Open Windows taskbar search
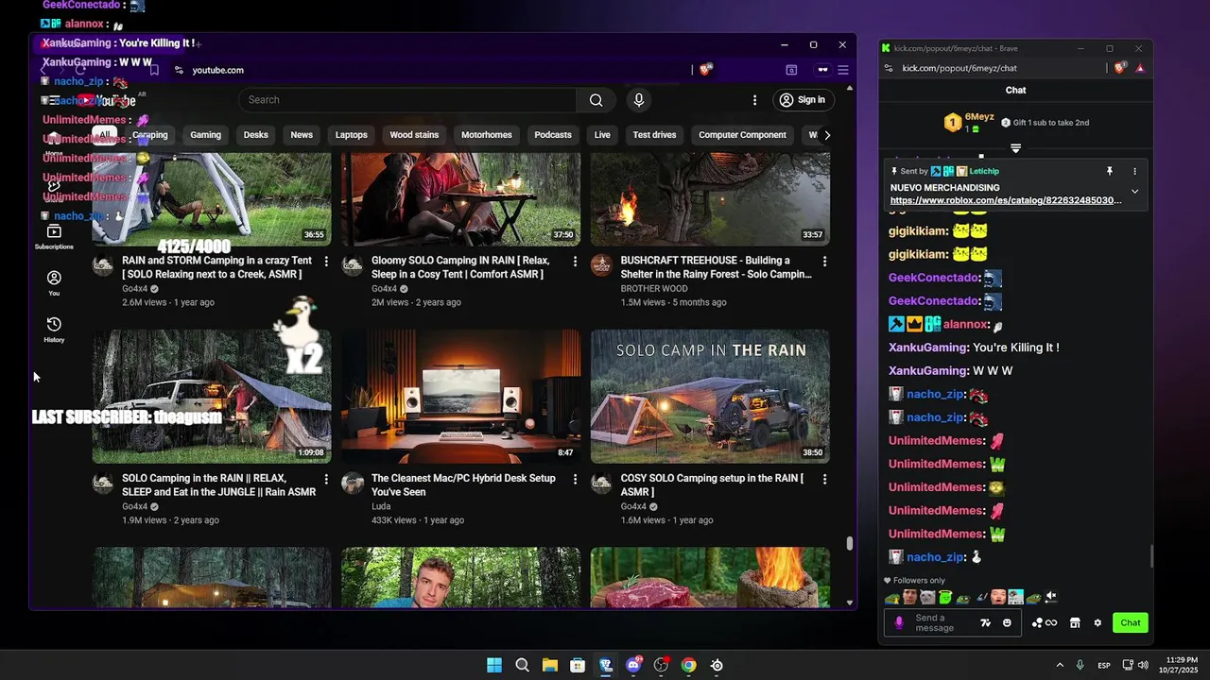Screen dimensions: 1210x680 pos(522,665)
